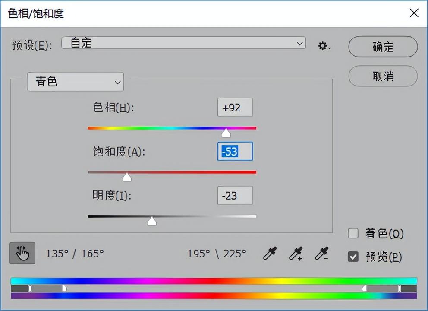Screen dimensions: 428x311
Task: Click the 色相 hue slider handle
Action: 226,133
